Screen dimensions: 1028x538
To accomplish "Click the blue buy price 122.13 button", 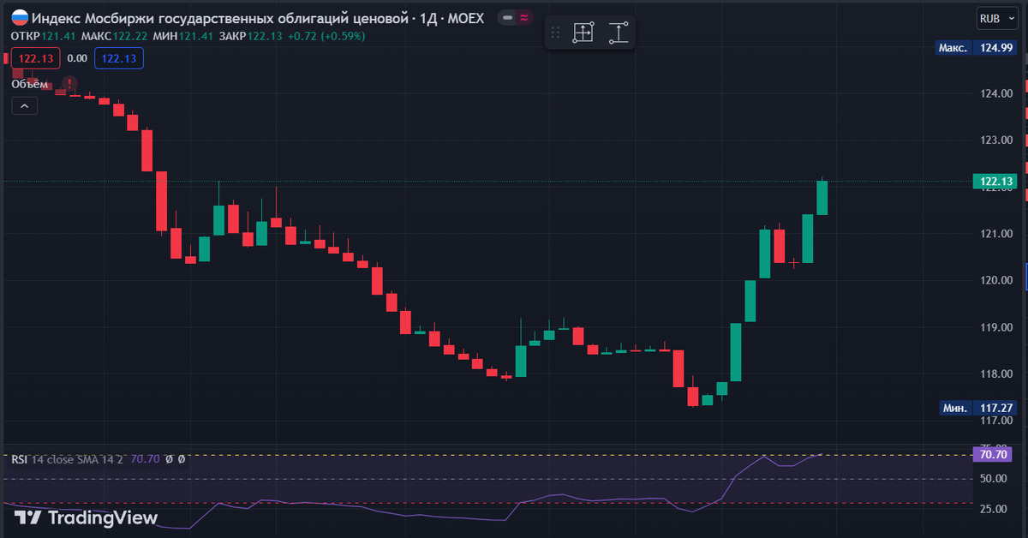I will (x=118, y=58).
